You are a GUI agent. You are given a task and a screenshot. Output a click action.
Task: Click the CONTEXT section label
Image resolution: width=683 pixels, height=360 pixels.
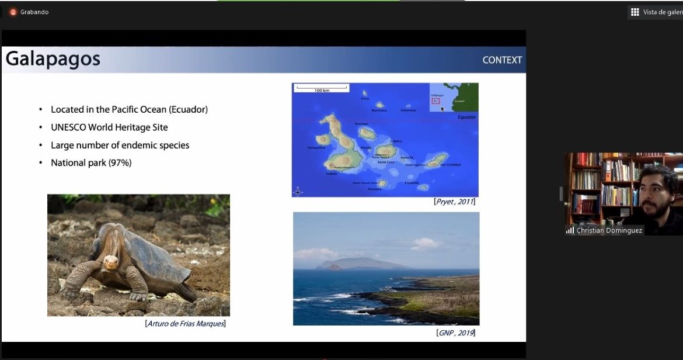(501, 60)
